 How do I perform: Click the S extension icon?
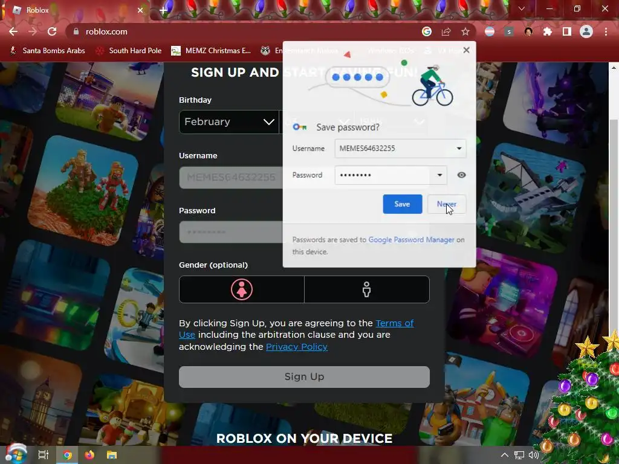coord(509,31)
